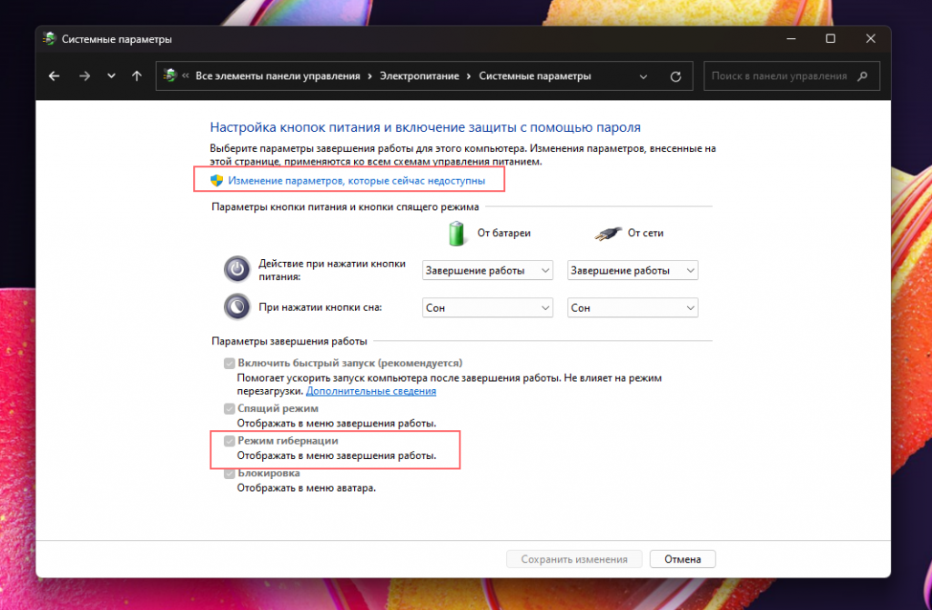Toggle «Режим гибернации» checkbox
932x610 pixels.
228,441
